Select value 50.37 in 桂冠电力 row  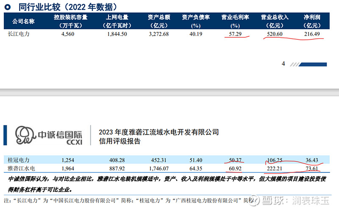235,160
